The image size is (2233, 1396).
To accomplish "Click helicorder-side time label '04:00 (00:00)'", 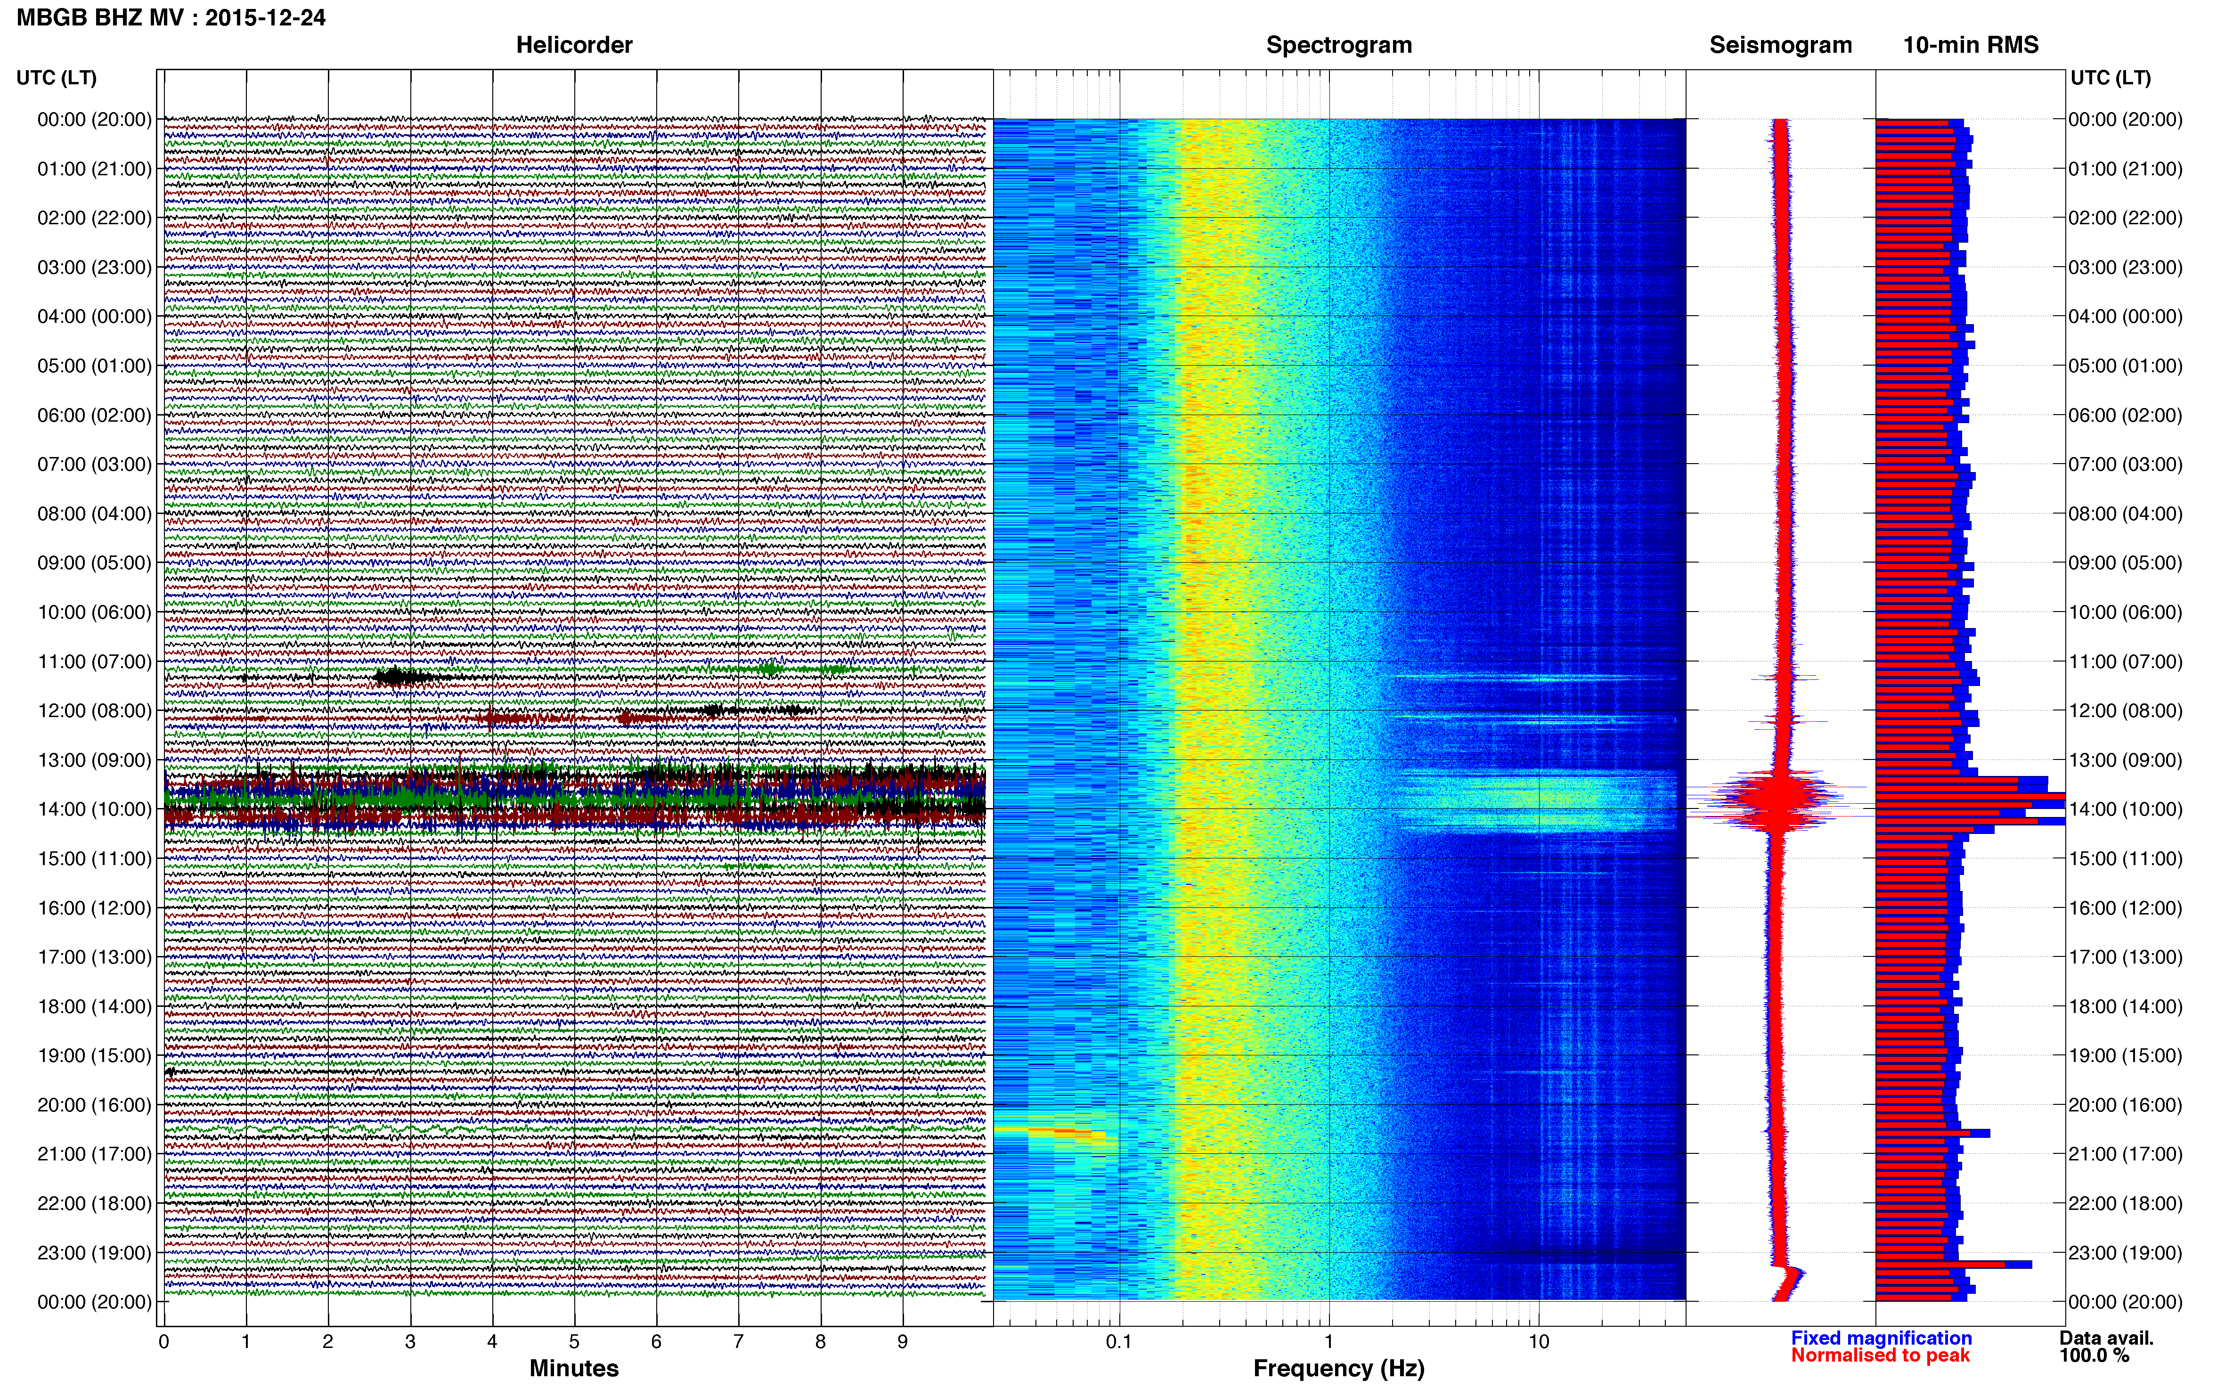I will [x=94, y=317].
